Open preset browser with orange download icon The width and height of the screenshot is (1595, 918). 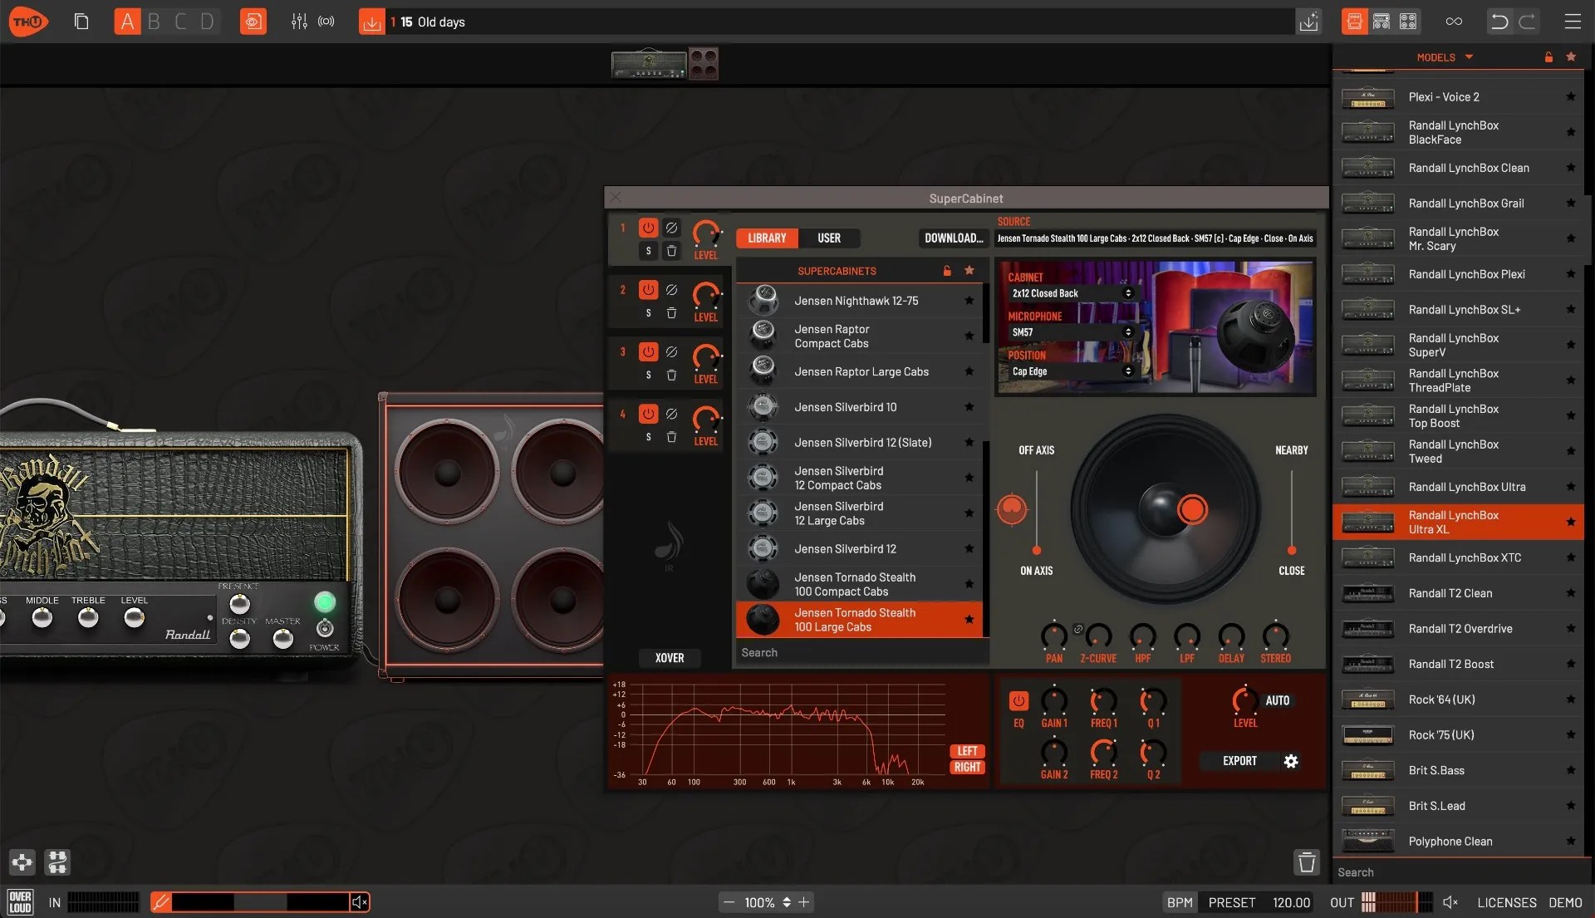coord(371,22)
